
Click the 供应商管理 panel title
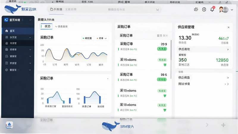click(186, 27)
